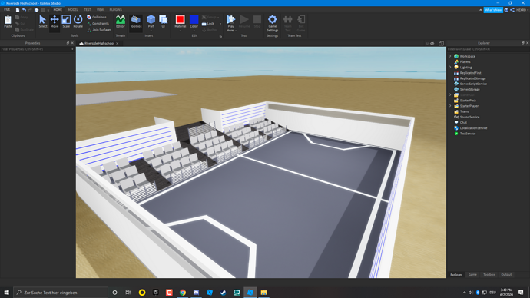
Task: Toggle UI visibility eye icon
Action: [x=432, y=43]
